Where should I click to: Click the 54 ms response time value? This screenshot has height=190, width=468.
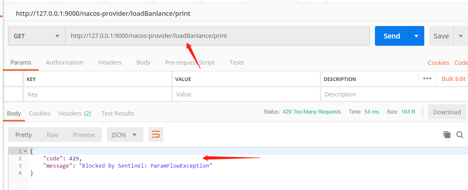pos(372,112)
